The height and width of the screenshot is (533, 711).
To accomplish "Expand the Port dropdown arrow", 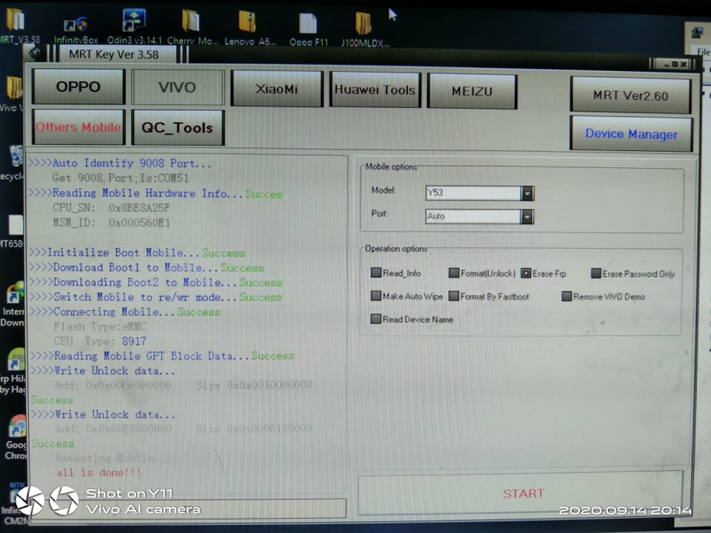I will click(x=527, y=217).
